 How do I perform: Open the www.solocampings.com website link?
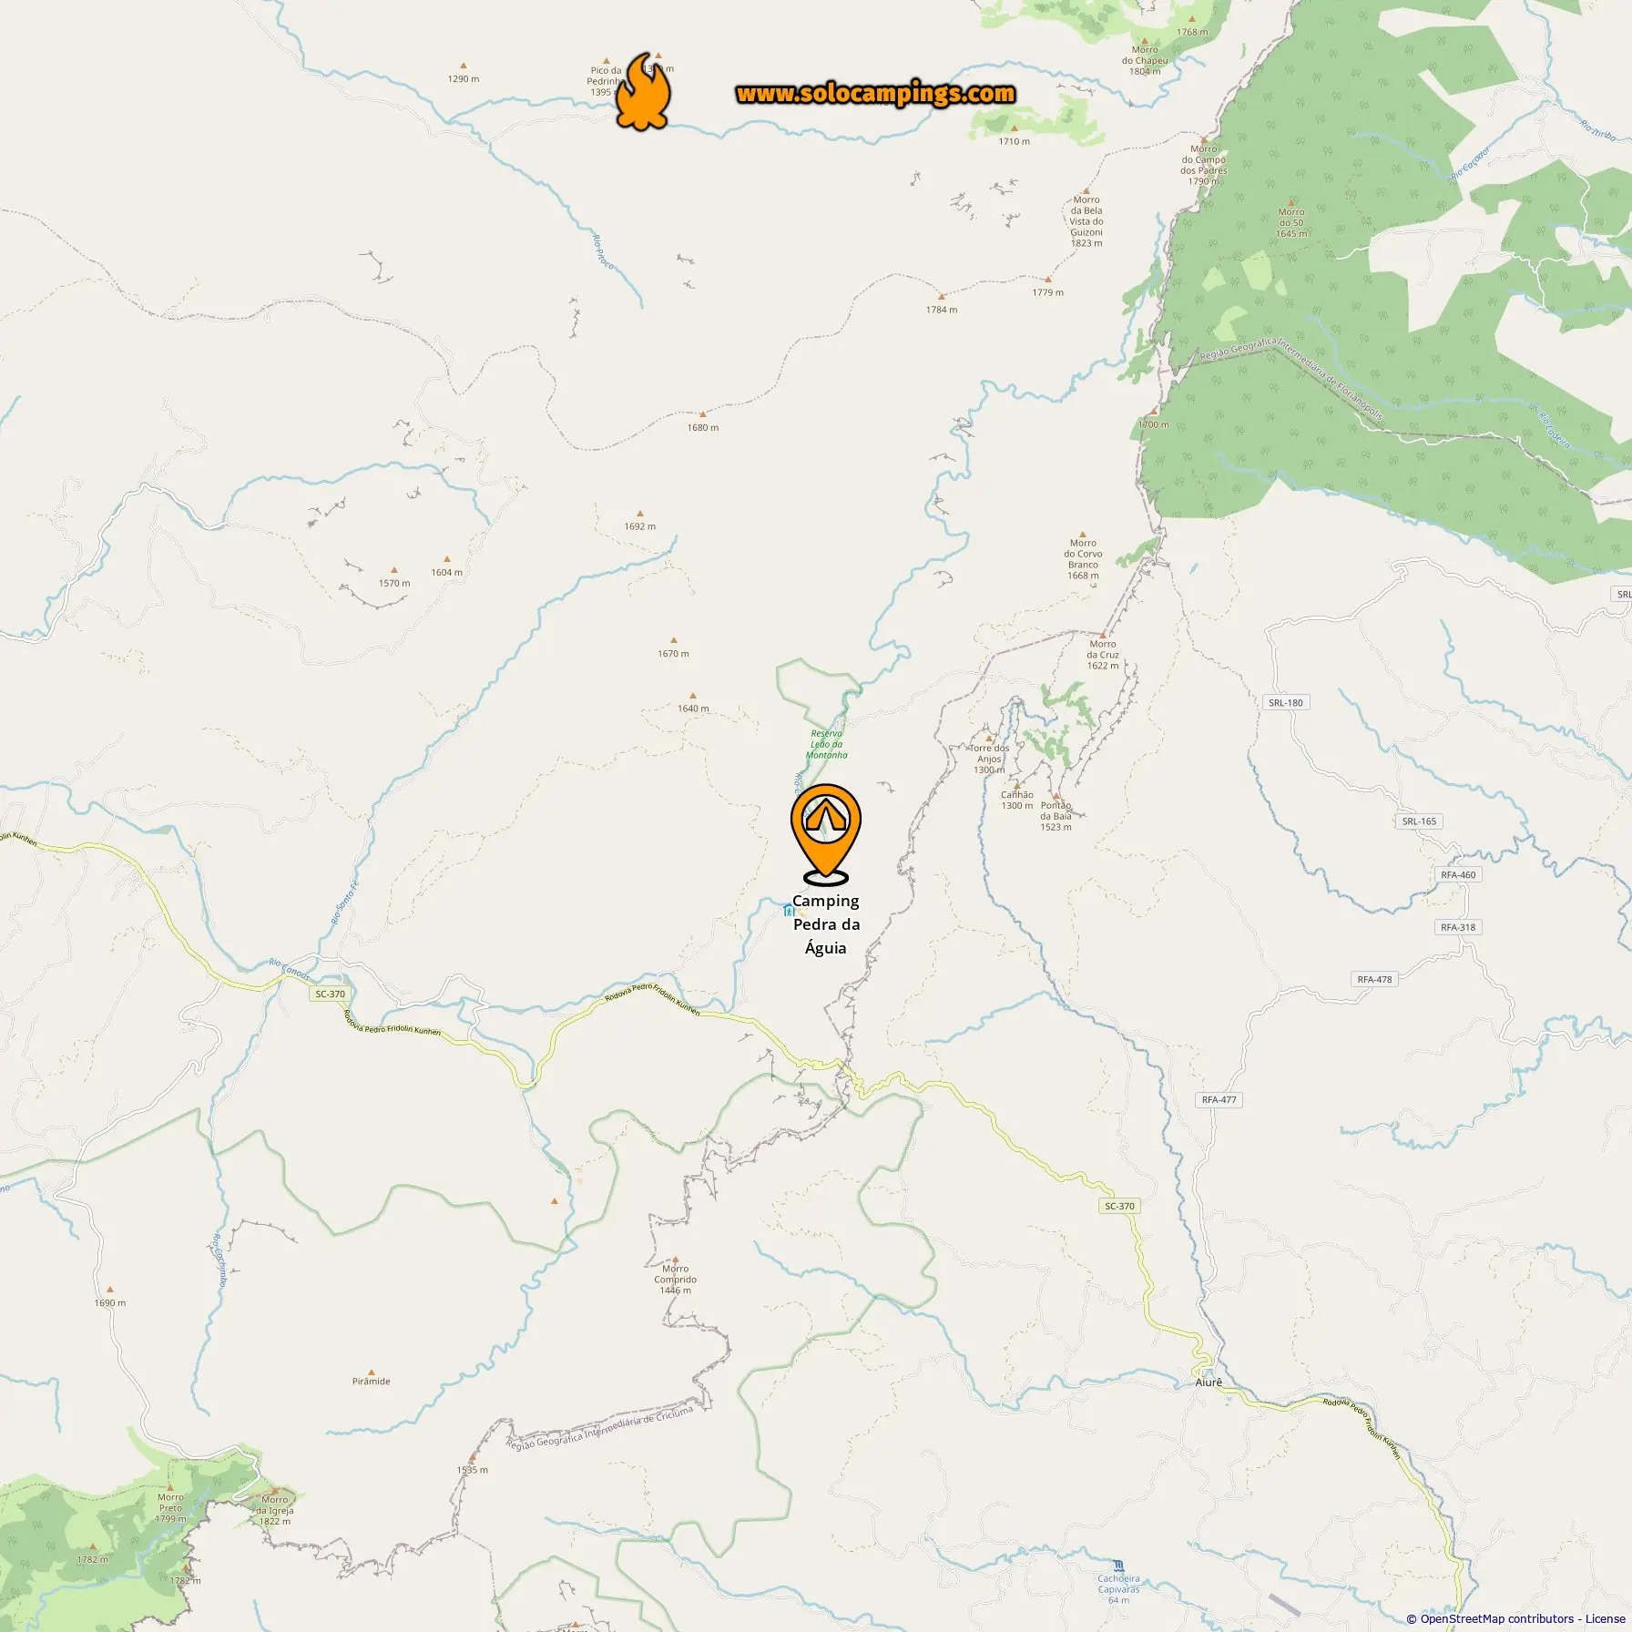pyautogui.click(x=875, y=94)
